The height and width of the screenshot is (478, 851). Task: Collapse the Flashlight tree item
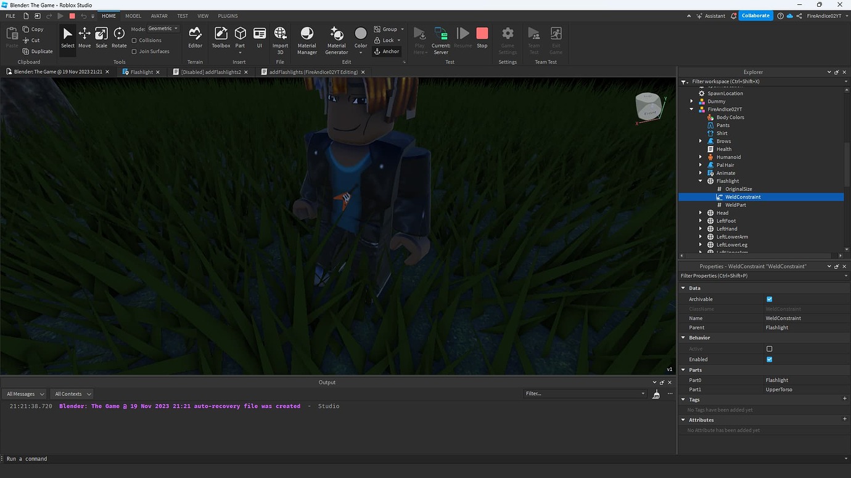(700, 180)
